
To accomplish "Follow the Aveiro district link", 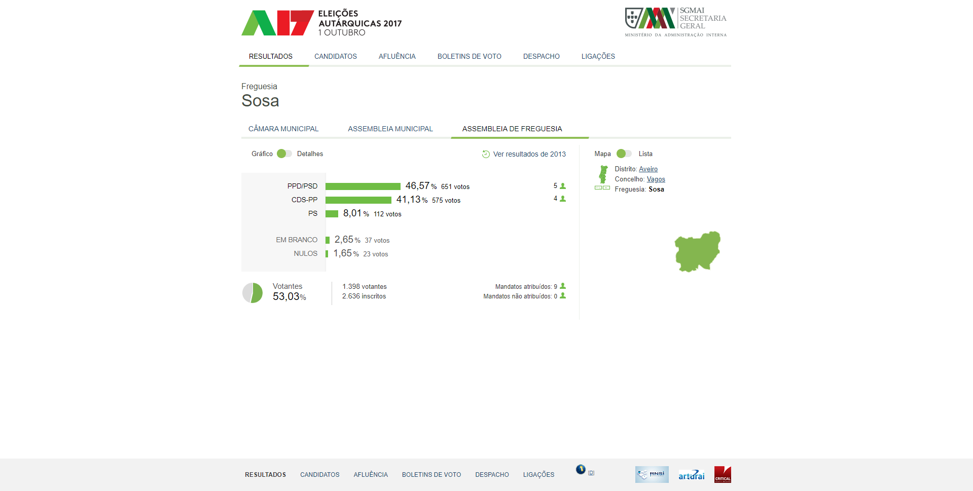I will 648,169.
